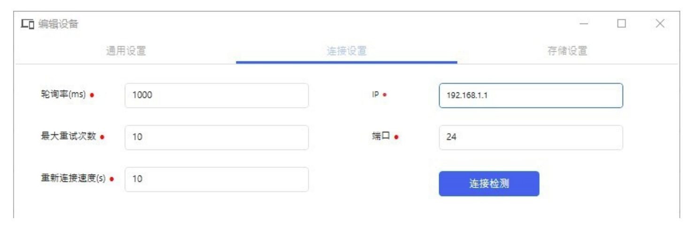Image resolution: width=692 pixels, height=235 pixels.
Task: Click the IP field label
Action: [375, 95]
